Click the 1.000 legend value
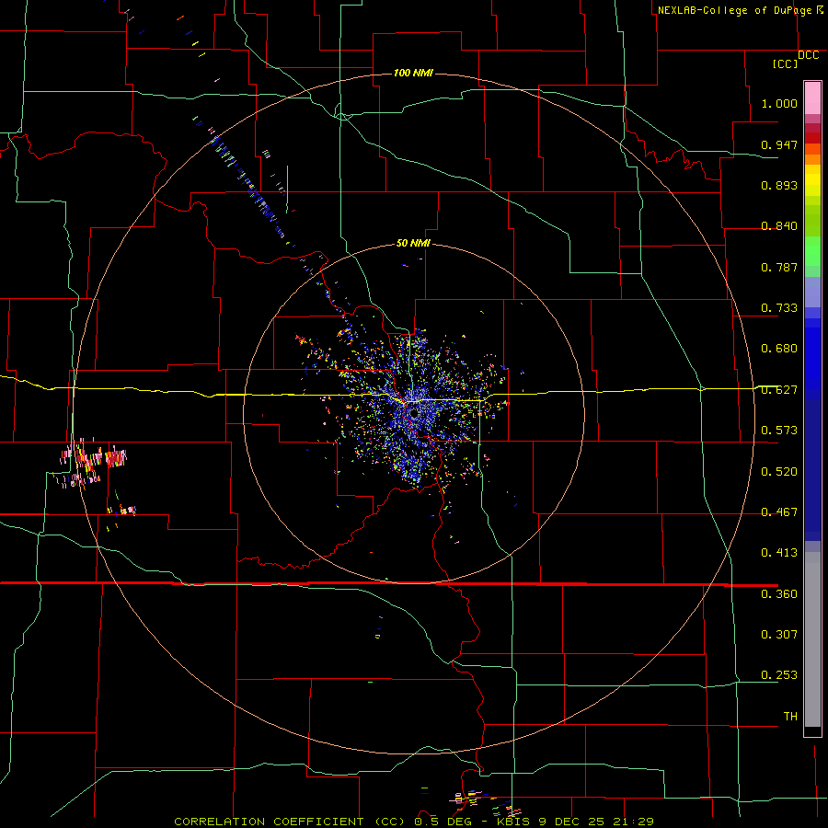The width and height of the screenshot is (828, 828). pos(779,103)
